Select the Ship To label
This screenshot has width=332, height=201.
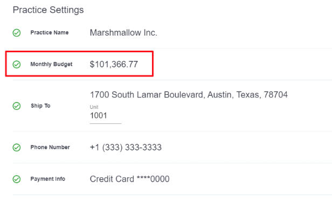click(x=40, y=106)
